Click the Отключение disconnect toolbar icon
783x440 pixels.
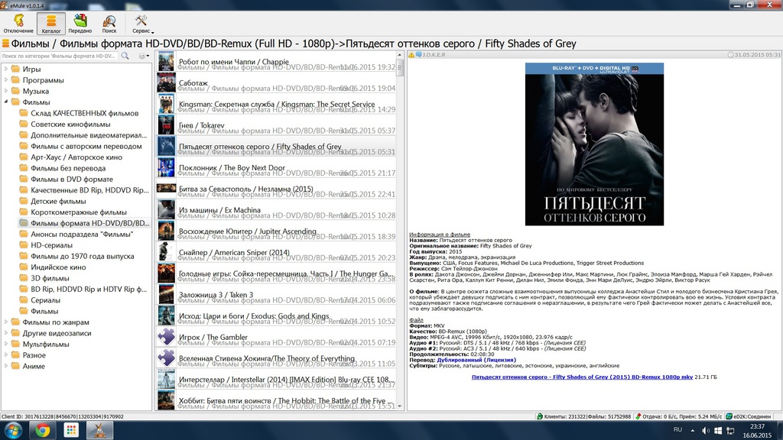click(x=18, y=24)
